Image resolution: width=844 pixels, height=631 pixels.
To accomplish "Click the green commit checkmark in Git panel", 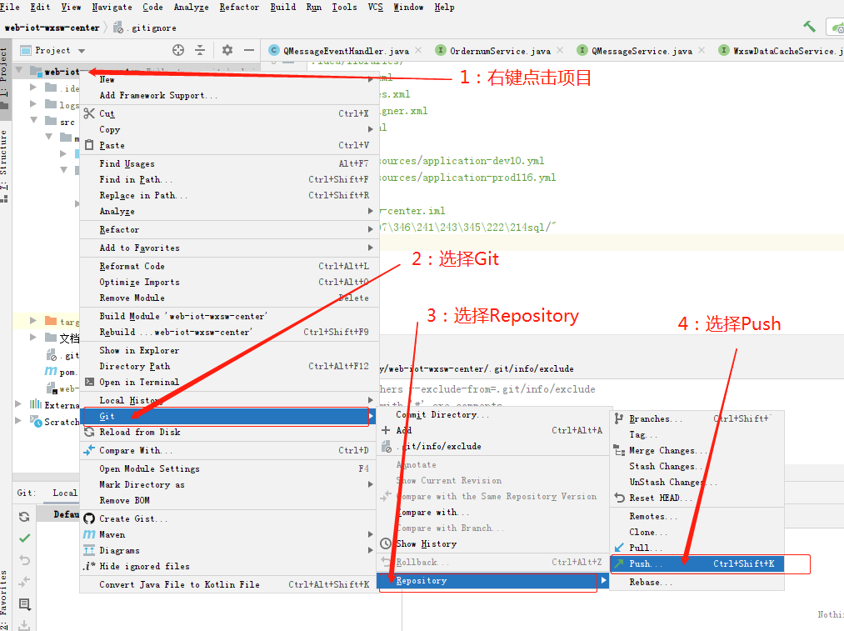I will click(24, 538).
